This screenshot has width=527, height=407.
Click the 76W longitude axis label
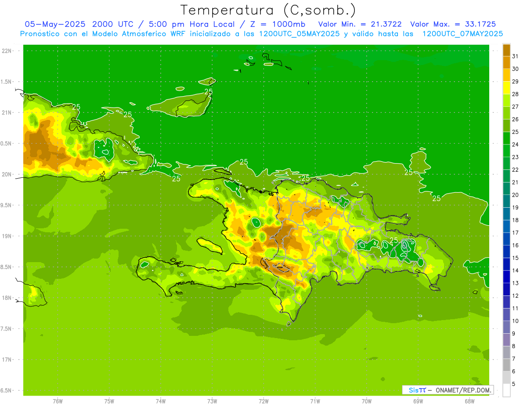[x=58, y=401]
